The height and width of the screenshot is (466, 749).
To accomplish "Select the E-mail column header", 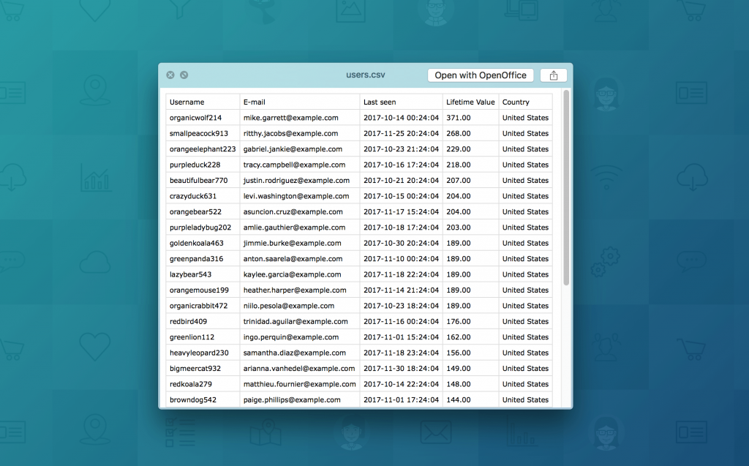I will tap(255, 102).
